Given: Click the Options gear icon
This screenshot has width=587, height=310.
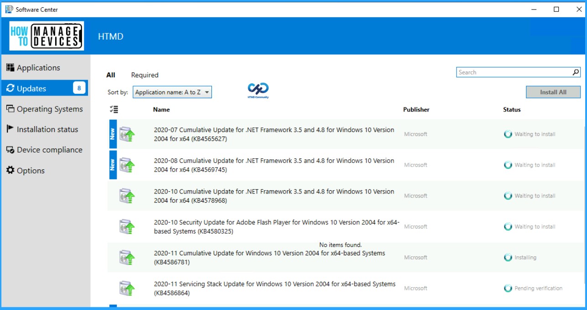Looking at the screenshot, I should (x=10, y=170).
